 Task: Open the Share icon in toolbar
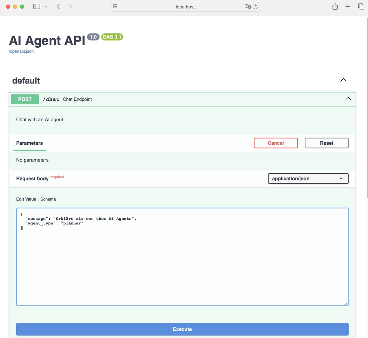335,6
